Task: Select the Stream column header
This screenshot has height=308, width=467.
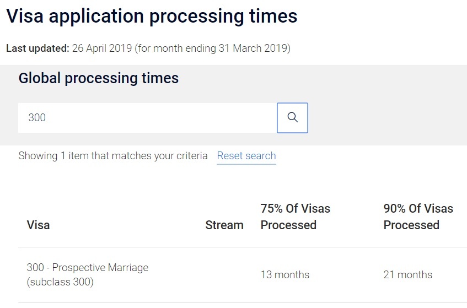Action: pos(224,225)
